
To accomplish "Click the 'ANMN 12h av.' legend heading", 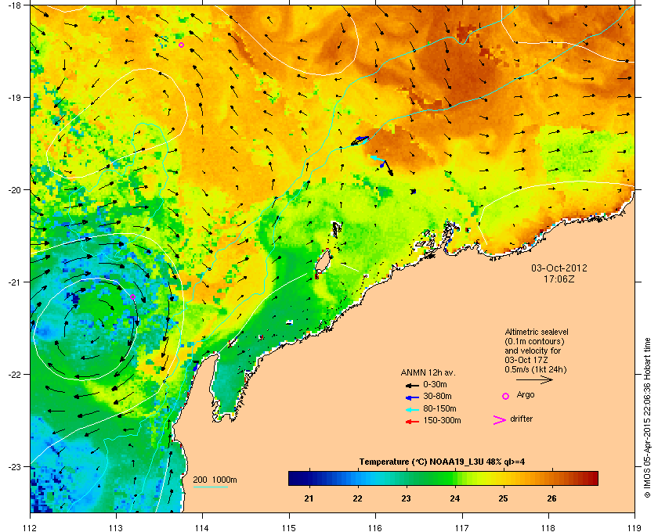I will [428, 372].
